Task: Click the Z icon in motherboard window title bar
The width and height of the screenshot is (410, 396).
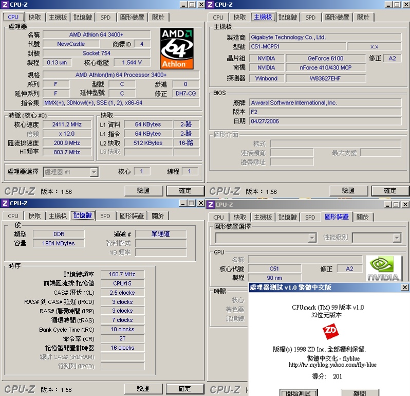Action: click(210, 5)
